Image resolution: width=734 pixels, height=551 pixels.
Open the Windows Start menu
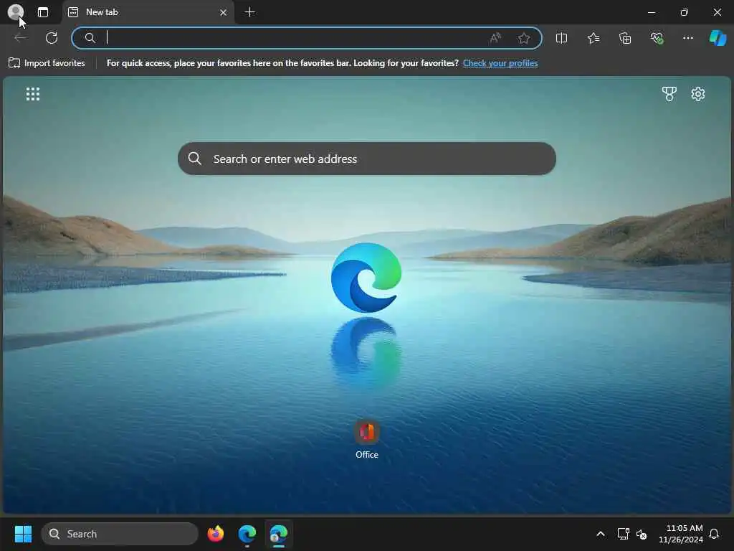coord(23,534)
